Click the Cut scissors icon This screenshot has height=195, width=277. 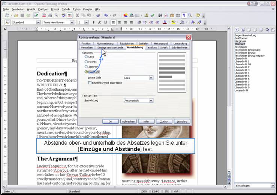78,15
